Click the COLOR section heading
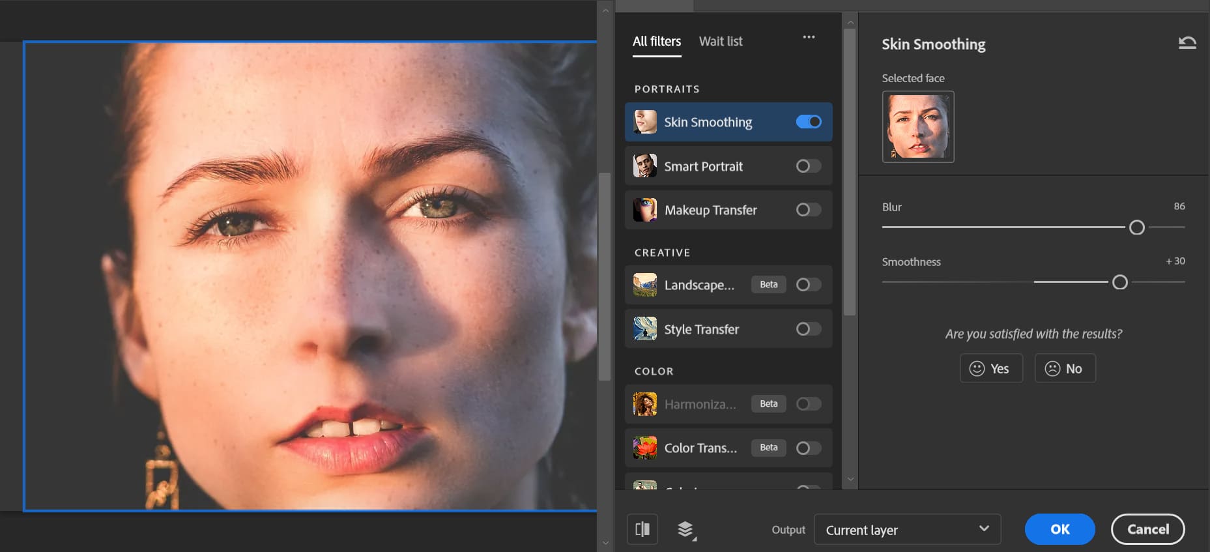The height and width of the screenshot is (552, 1210). click(654, 371)
